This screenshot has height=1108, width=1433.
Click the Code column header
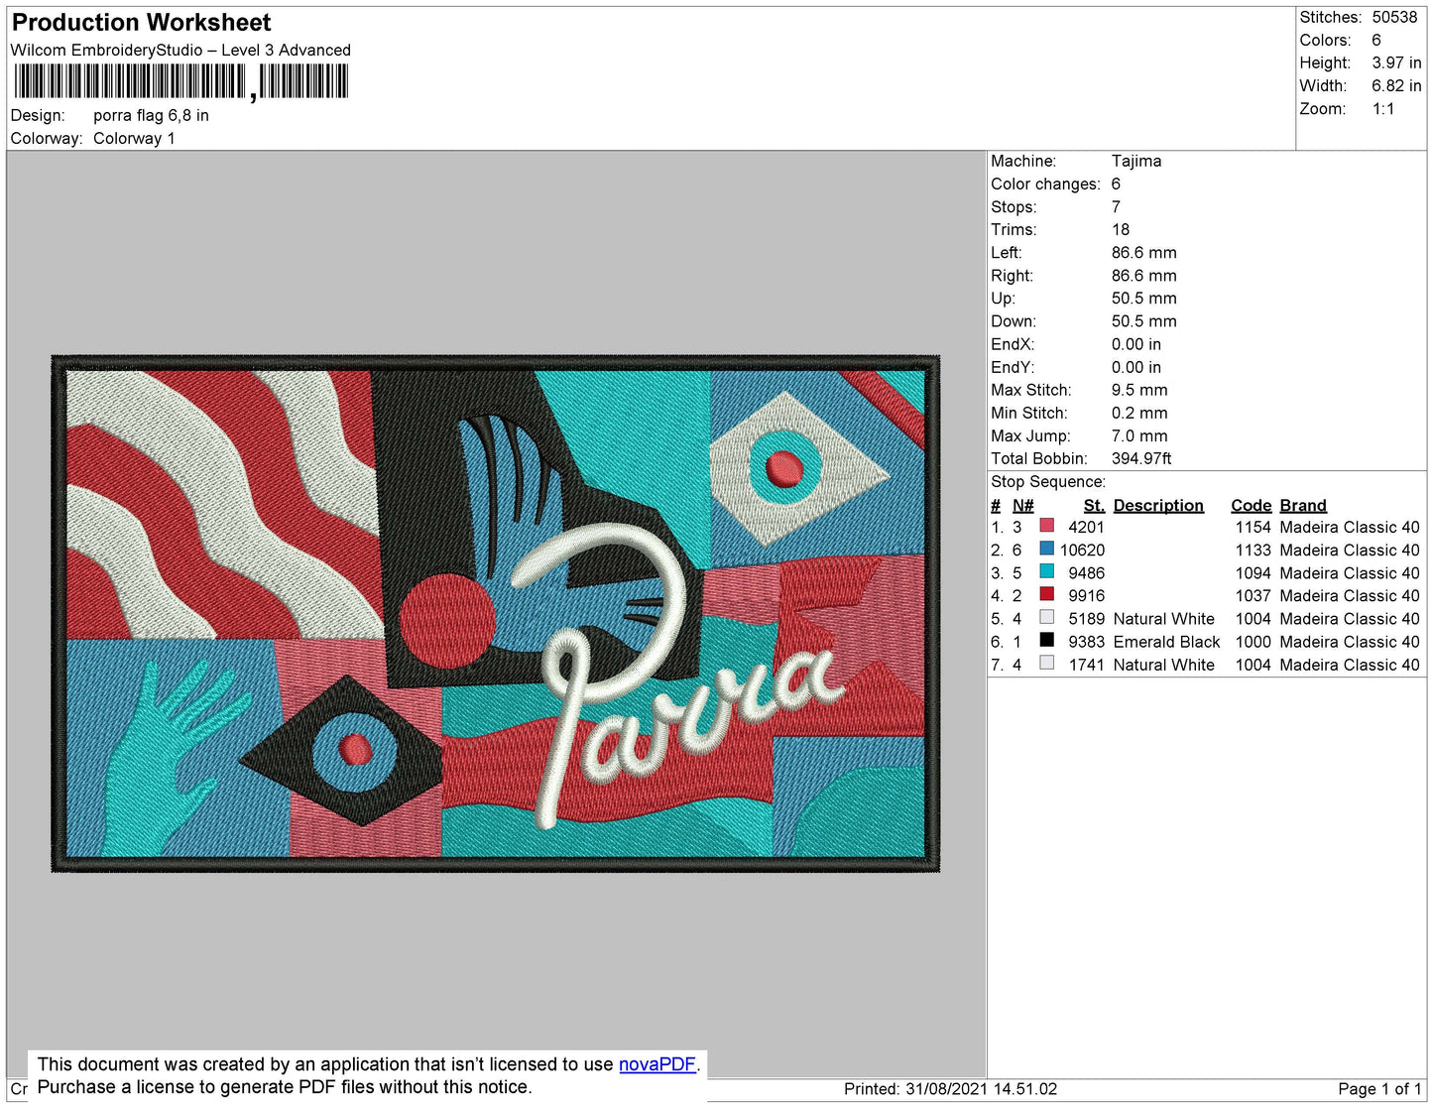1251,505
